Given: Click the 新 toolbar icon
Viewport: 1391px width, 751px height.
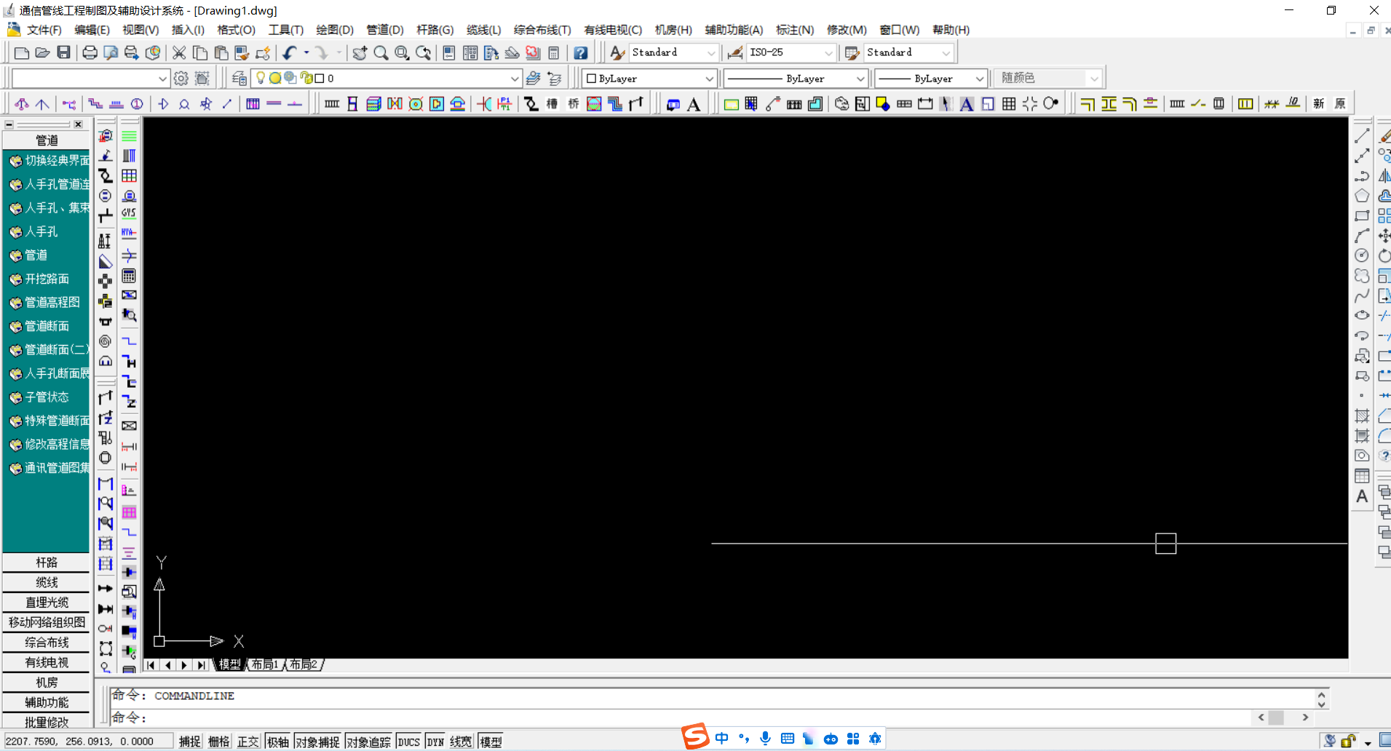Looking at the screenshot, I should pos(1319,103).
